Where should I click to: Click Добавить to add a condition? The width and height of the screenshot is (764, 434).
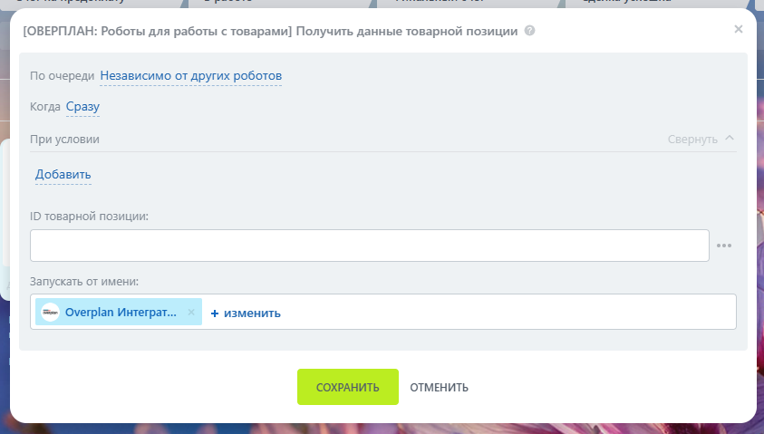click(63, 174)
